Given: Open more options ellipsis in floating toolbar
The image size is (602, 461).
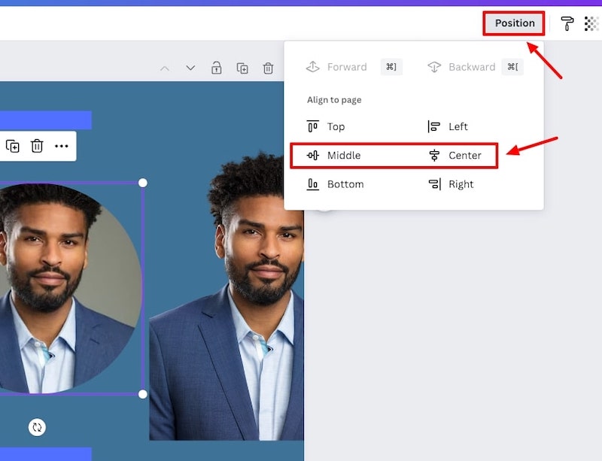Looking at the screenshot, I should [x=62, y=146].
